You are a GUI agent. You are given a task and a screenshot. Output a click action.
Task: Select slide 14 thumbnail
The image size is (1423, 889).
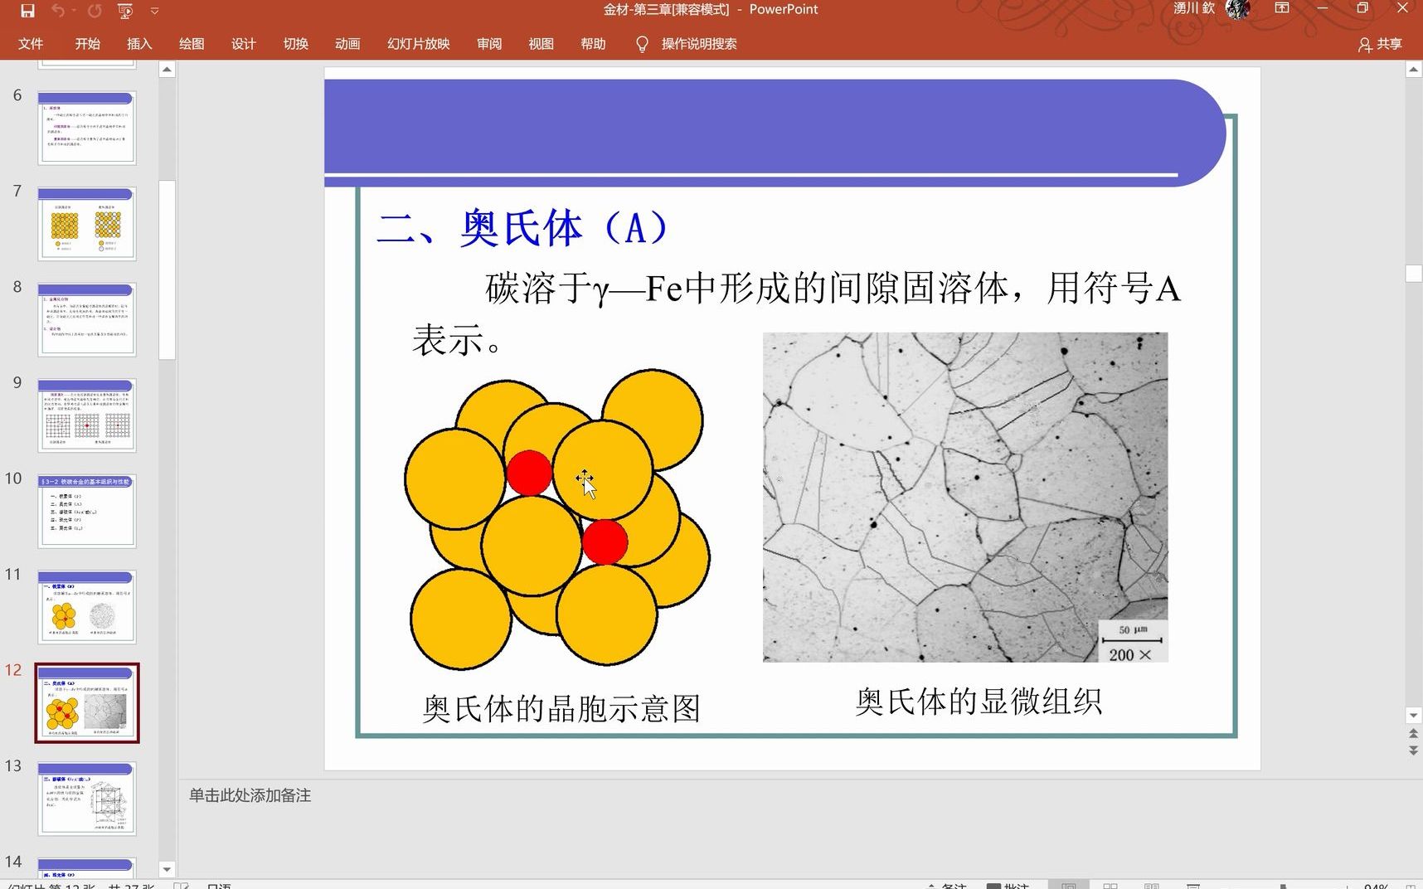[x=87, y=867]
